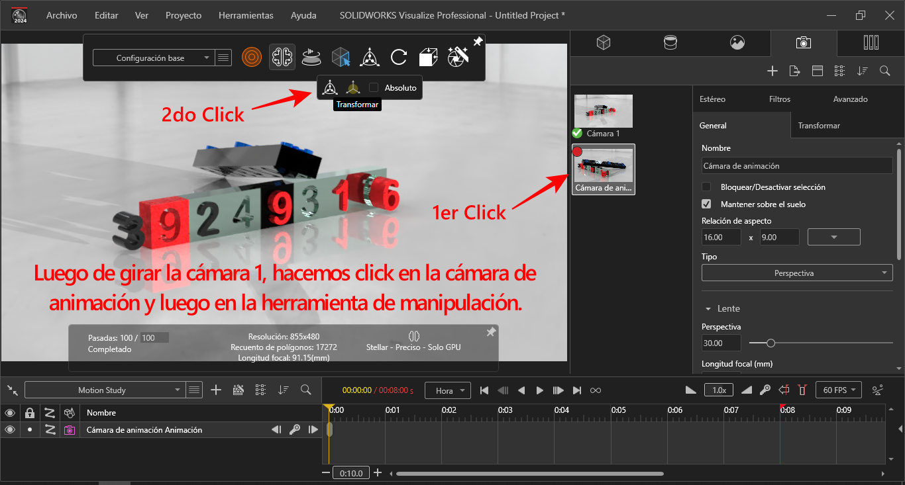This screenshot has height=485, width=905.
Task: Click the export camera document icon
Action: (795, 71)
